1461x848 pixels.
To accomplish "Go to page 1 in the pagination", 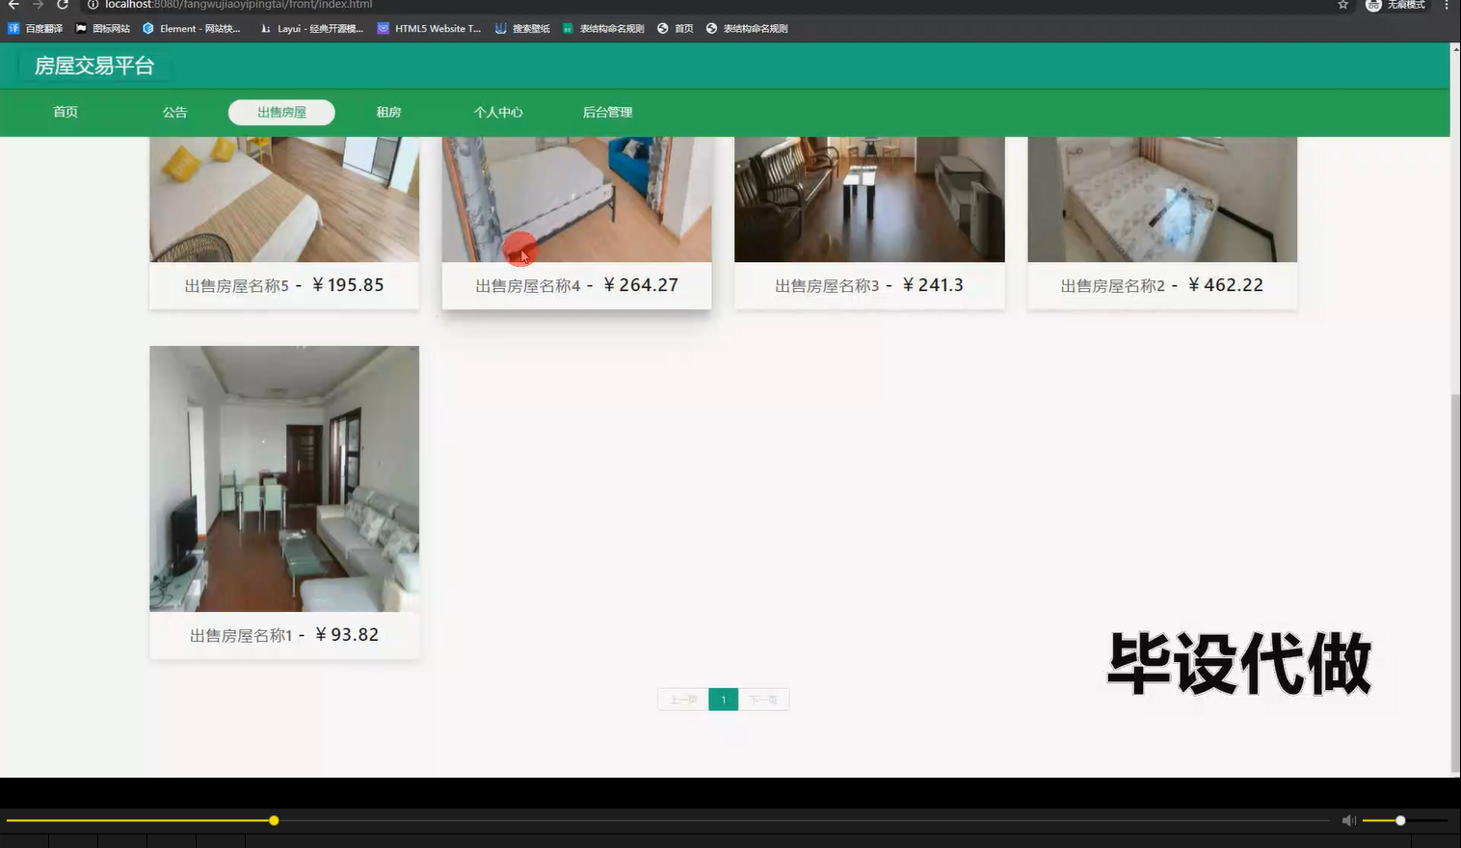I will coord(723,699).
